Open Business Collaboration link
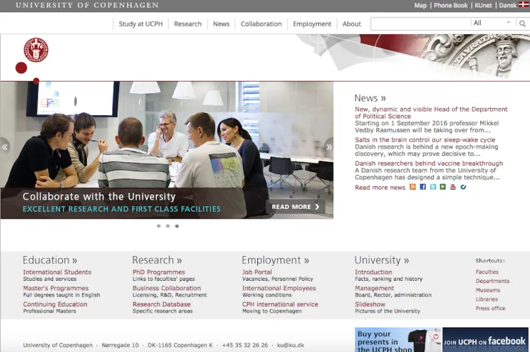Viewport: 530px width, 352px height. [x=167, y=288]
